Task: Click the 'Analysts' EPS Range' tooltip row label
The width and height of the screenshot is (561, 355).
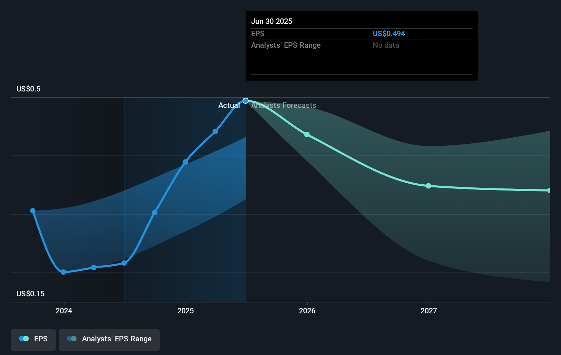Action: point(286,45)
